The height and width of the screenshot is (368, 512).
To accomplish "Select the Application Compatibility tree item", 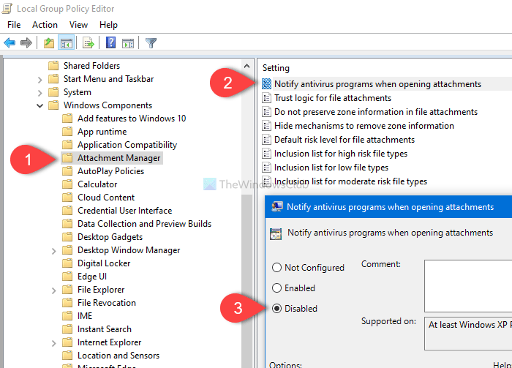I will click(x=127, y=145).
